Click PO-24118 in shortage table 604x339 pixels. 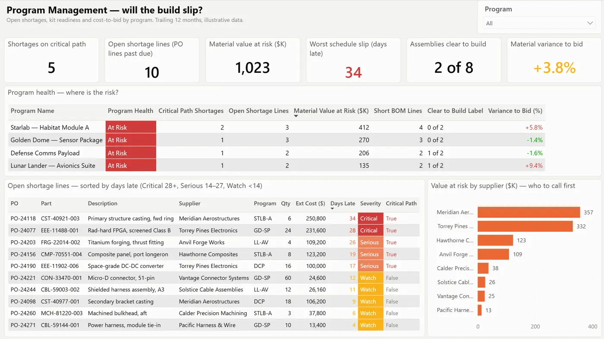coord(23,218)
